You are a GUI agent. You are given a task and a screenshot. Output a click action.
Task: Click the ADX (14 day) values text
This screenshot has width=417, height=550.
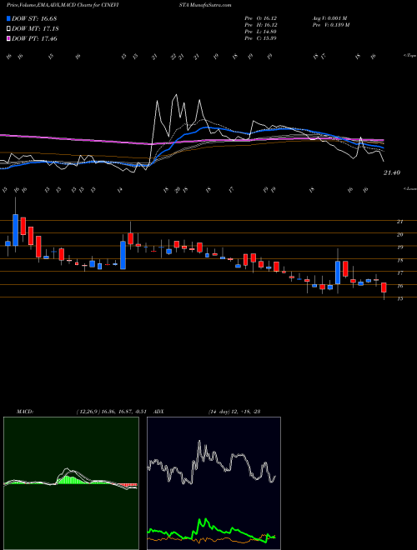pyautogui.click(x=234, y=412)
